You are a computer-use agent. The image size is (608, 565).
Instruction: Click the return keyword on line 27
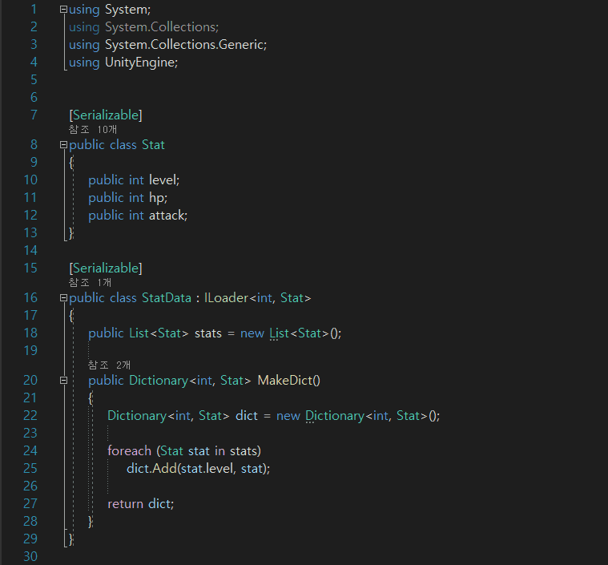click(x=126, y=503)
